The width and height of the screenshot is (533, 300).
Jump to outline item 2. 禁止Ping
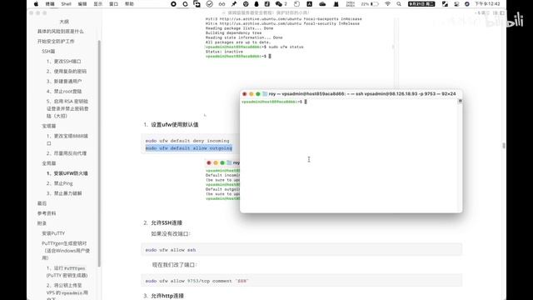(x=59, y=183)
